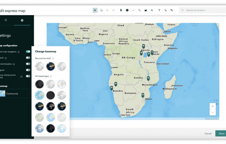226x144 pixels.
Task: Select the line drawing tool
Action: 133,10
